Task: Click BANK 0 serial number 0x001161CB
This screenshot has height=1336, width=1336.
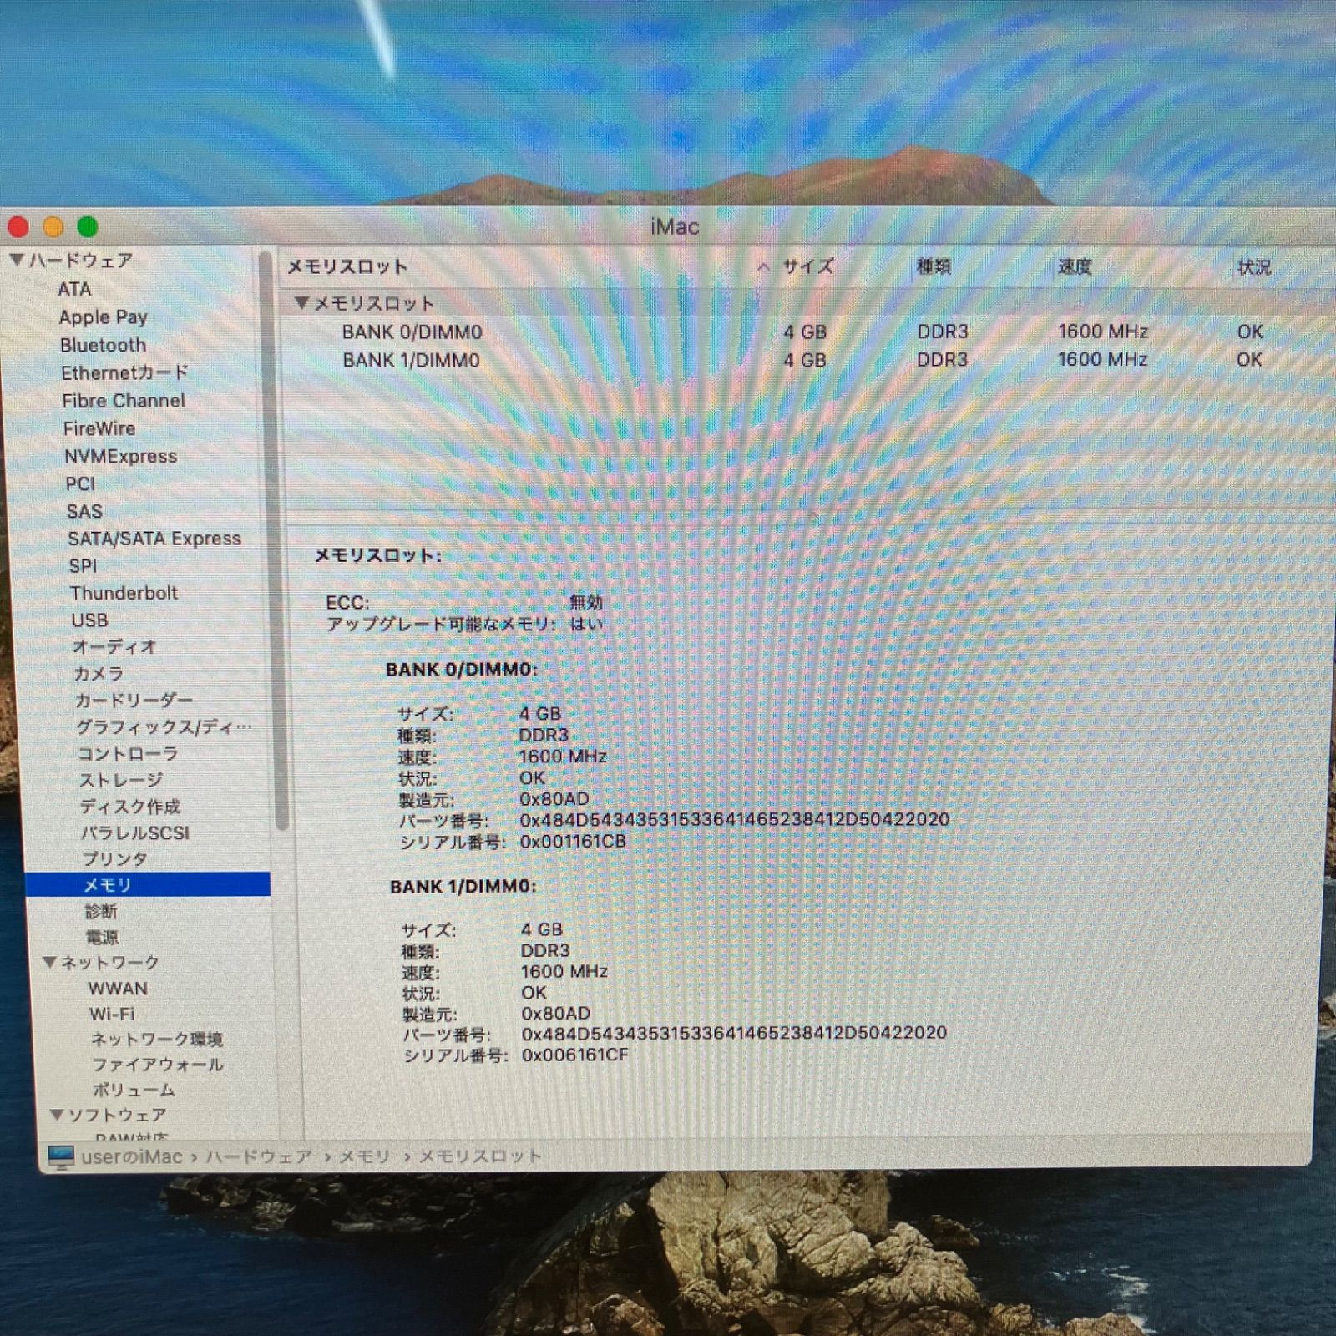Action: point(573,842)
